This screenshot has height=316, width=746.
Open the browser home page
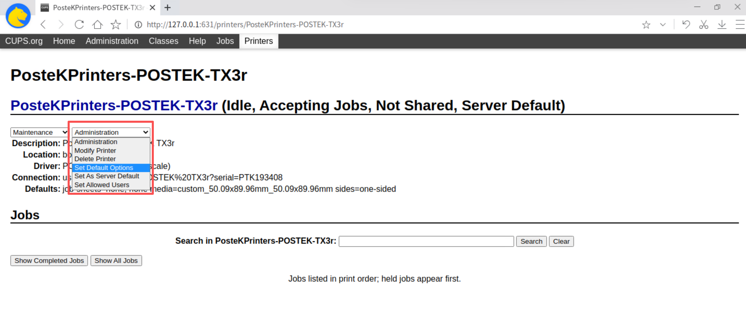[x=97, y=25]
